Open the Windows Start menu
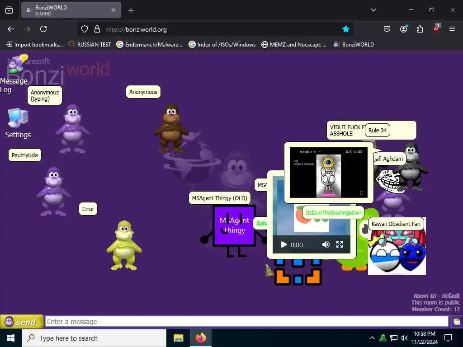The image size is (463, 347). (11, 338)
